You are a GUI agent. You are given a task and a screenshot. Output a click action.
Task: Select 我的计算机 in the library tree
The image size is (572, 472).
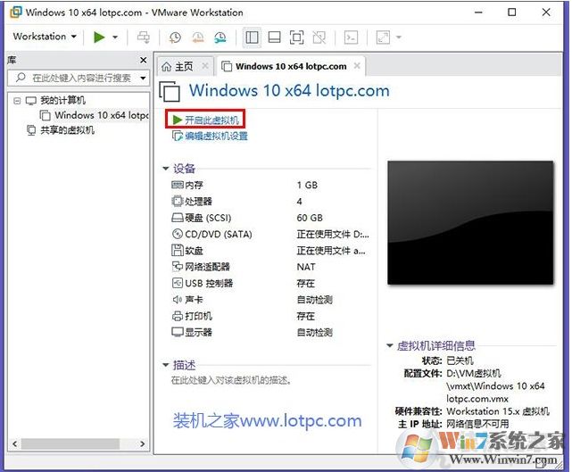point(62,100)
